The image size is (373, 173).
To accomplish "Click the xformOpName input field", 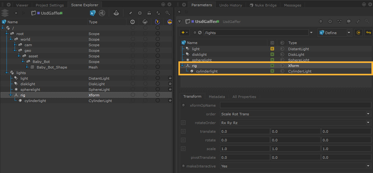I will coord(295,105).
